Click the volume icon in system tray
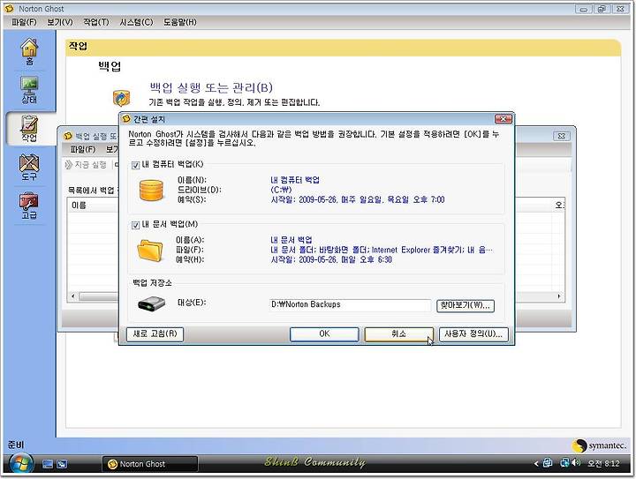The height and width of the screenshot is (479, 636). click(x=576, y=462)
